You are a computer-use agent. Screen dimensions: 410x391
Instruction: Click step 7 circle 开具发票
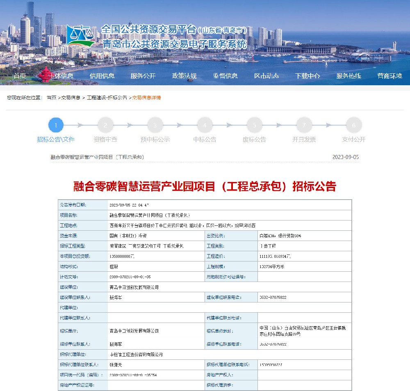(304, 125)
